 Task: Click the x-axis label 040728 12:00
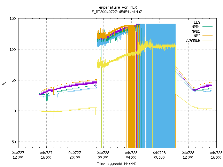click(x=188, y=155)
